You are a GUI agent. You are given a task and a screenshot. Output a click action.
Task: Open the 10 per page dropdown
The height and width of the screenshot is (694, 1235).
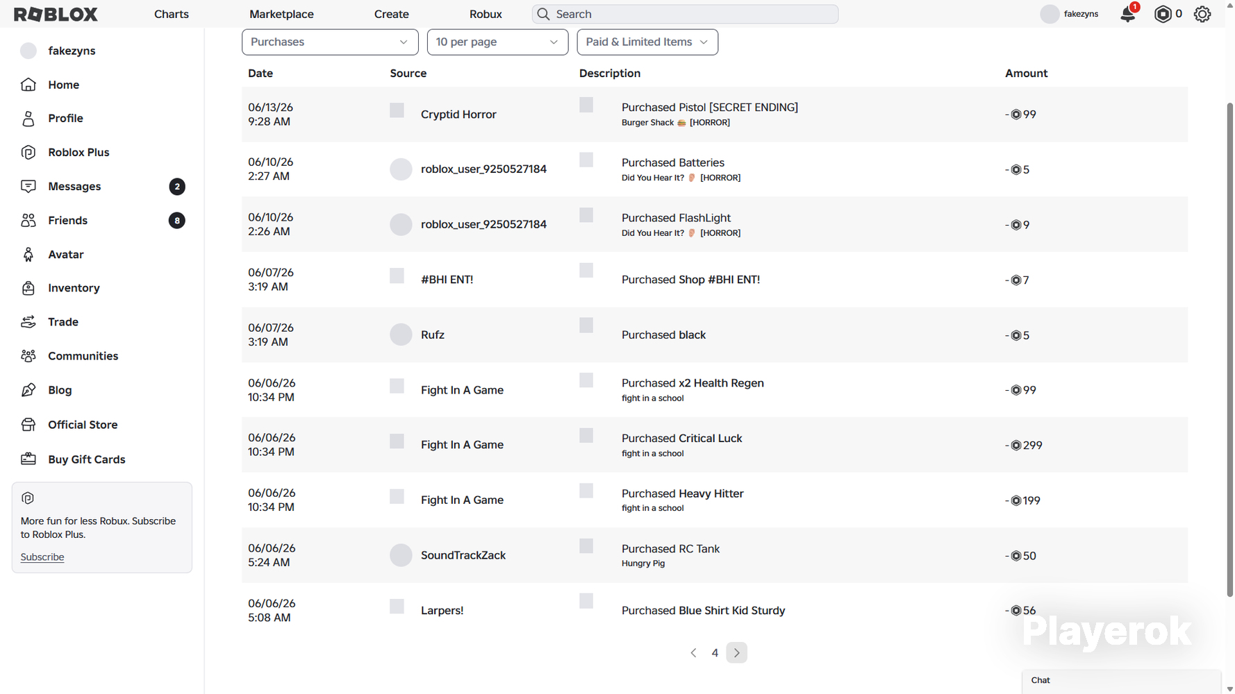point(497,42)
